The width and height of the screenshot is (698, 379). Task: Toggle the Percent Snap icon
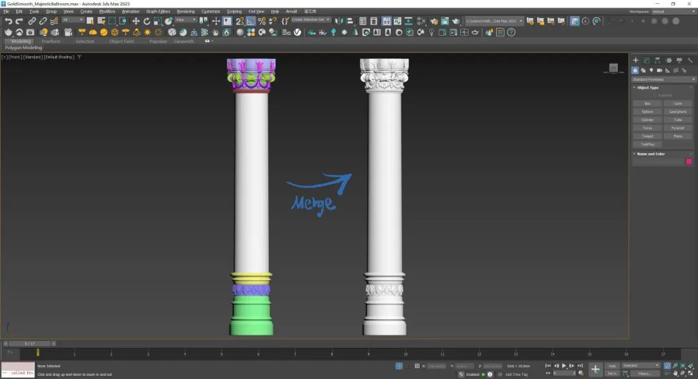pos(262,21)
